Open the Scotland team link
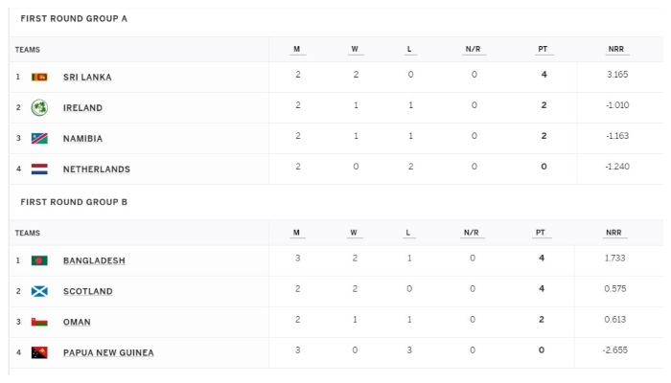This screenshot has height=383, width=671. coord(88,291)
